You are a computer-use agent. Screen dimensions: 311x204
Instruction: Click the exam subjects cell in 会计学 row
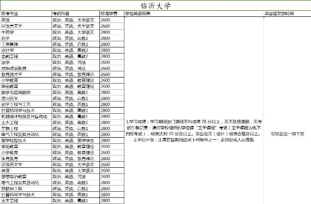click(x=75, y=50)
